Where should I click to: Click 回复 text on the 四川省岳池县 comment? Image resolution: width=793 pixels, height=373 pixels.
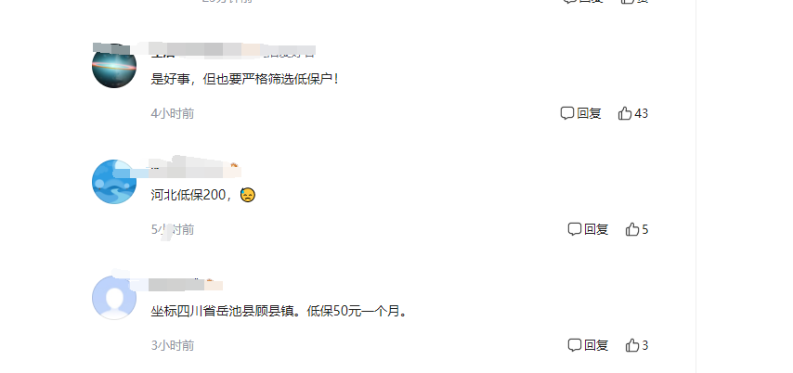click(596, 345)
